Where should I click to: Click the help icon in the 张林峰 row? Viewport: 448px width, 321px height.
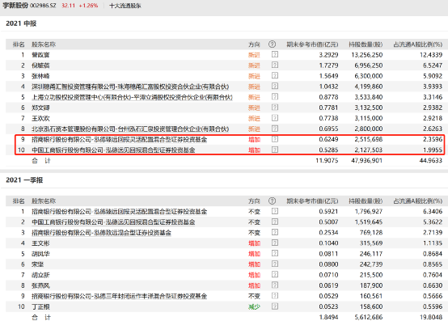click(x=275, y=76)
